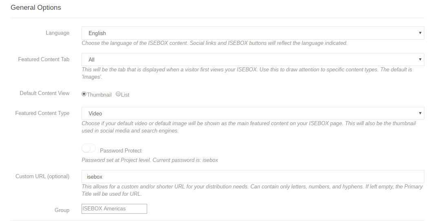Click the arrow on the Featured Content Type select
Viewport: 439px width, 221px height.
[x=420, y=113]
